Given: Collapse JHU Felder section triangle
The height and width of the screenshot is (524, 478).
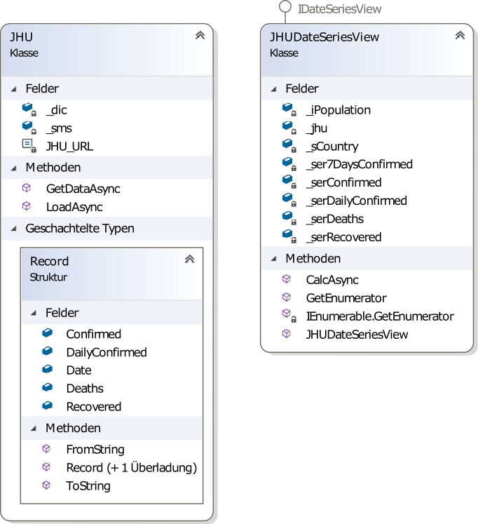Looking at the screenshot, I should tap(14, 89).
